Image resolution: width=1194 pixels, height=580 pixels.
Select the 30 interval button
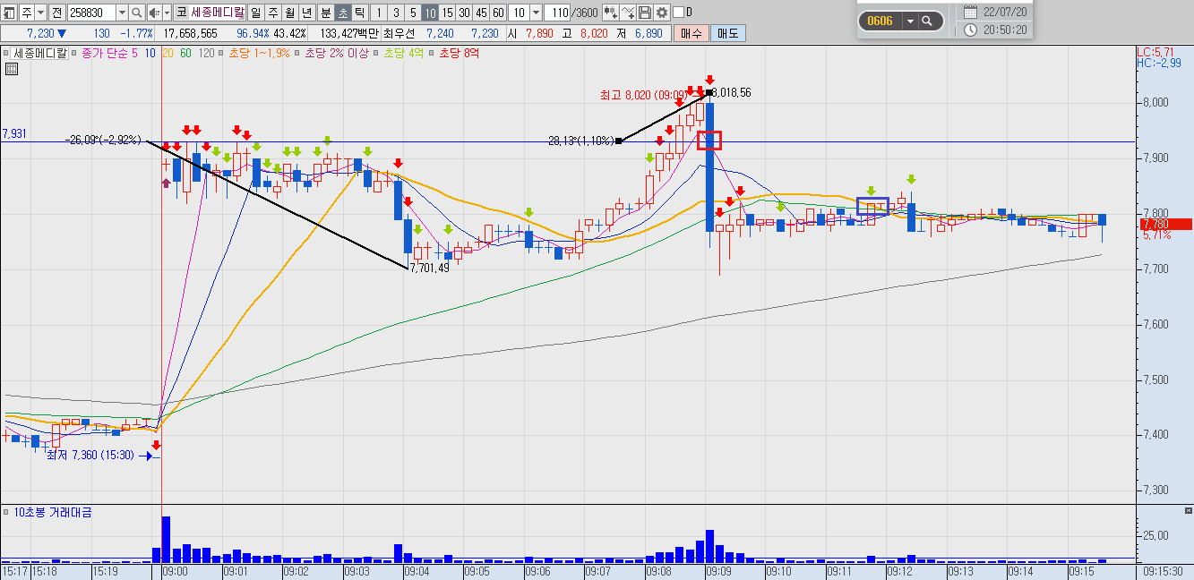tap(464, 13)
